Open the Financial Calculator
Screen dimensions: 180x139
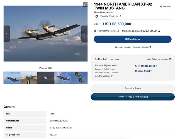coord(106,31)
